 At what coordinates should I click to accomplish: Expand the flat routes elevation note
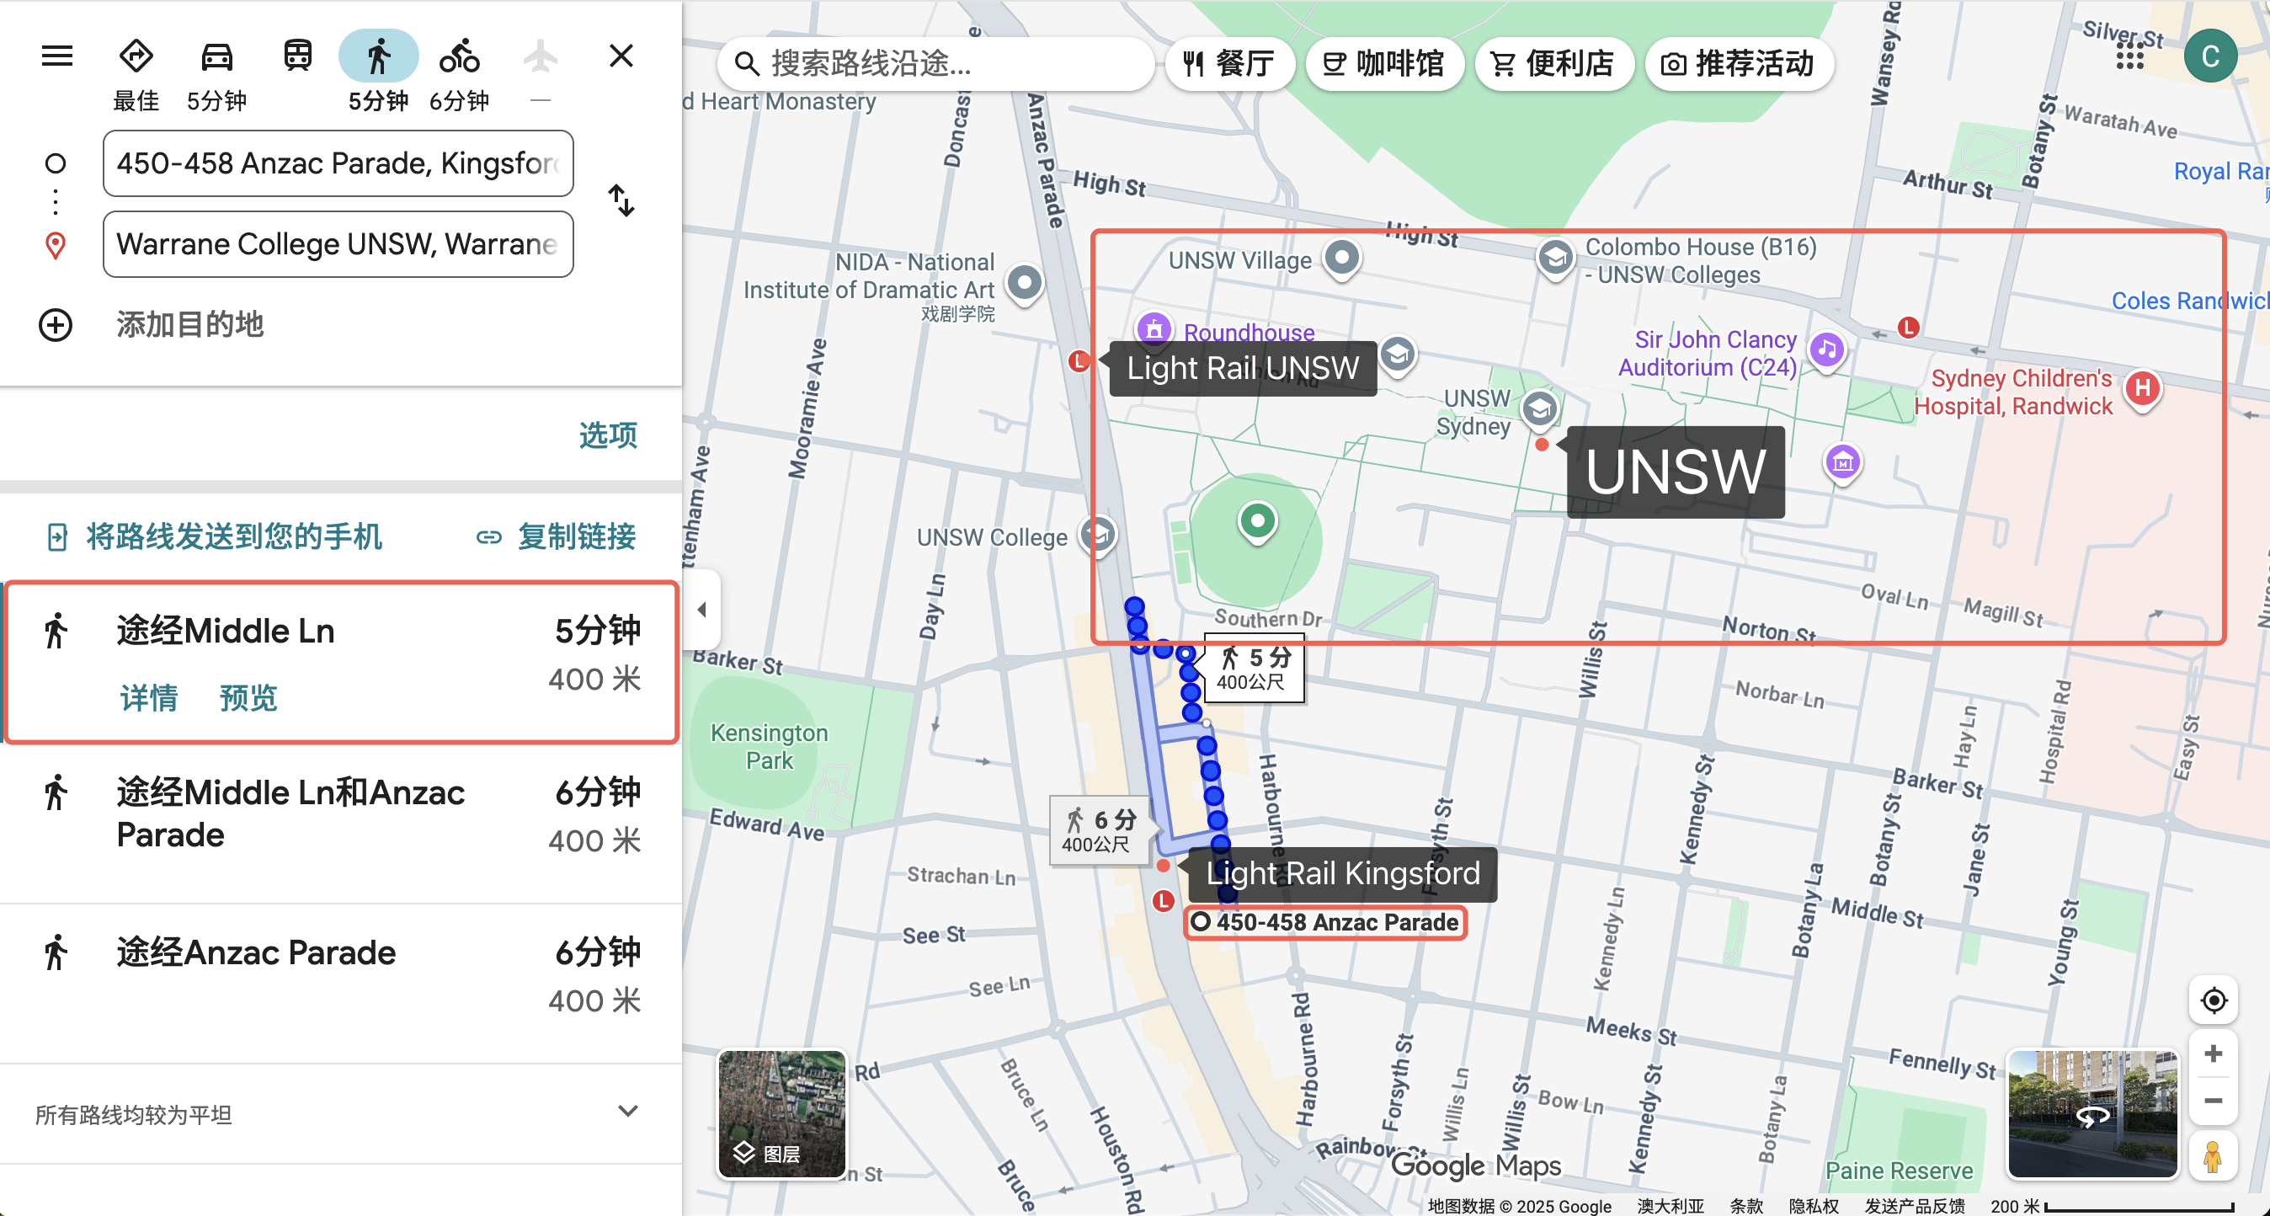point(627,1111)
